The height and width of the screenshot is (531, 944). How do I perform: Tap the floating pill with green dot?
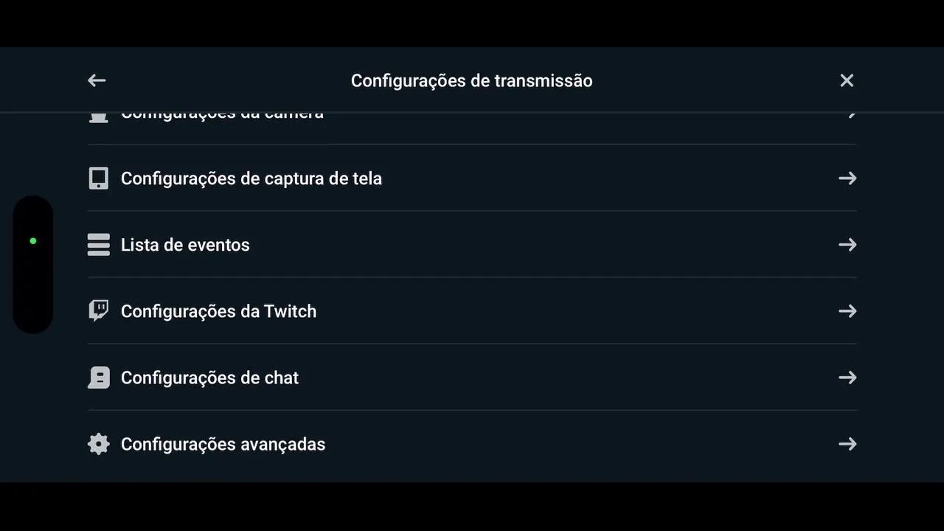pyautogui.click(x=33, y=264)
